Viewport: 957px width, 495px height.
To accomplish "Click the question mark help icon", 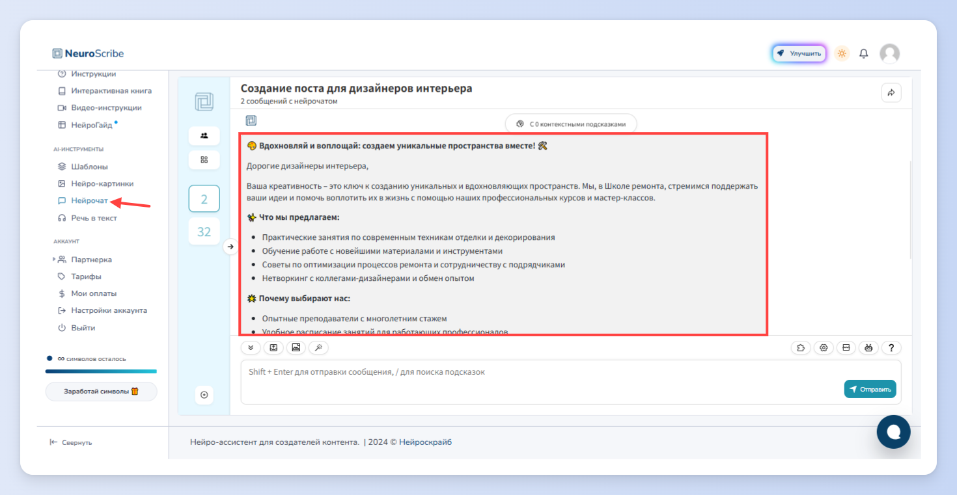I will click(x=891, y=348).
